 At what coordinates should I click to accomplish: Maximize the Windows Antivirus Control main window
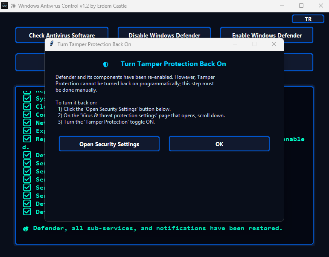pyautogui.click(x=301, y=6)
